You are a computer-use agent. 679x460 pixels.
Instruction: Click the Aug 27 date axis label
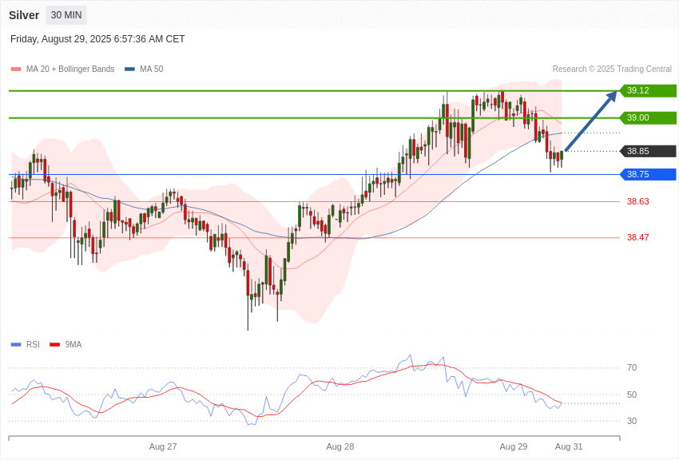(x=163, y=446)
